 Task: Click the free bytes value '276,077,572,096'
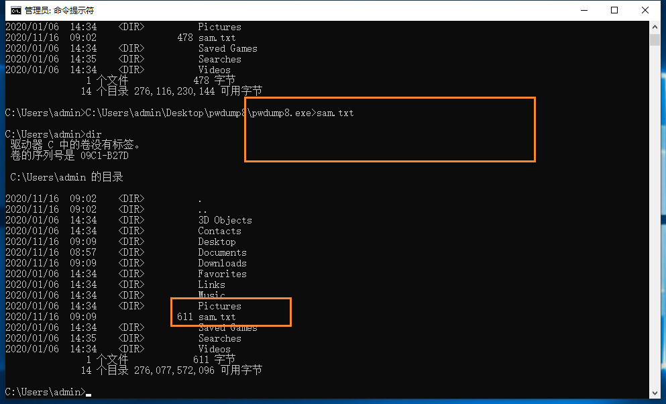(174, 370)
